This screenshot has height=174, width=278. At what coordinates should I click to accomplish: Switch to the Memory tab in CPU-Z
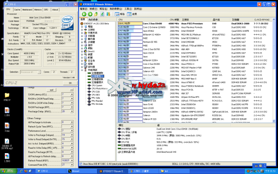coord(38,10)
